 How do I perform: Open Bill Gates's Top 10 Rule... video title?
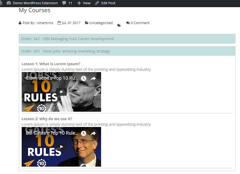coord(52,133)
